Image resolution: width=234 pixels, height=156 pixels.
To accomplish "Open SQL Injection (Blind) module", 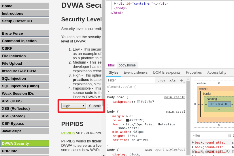I will tap(25, 86).
